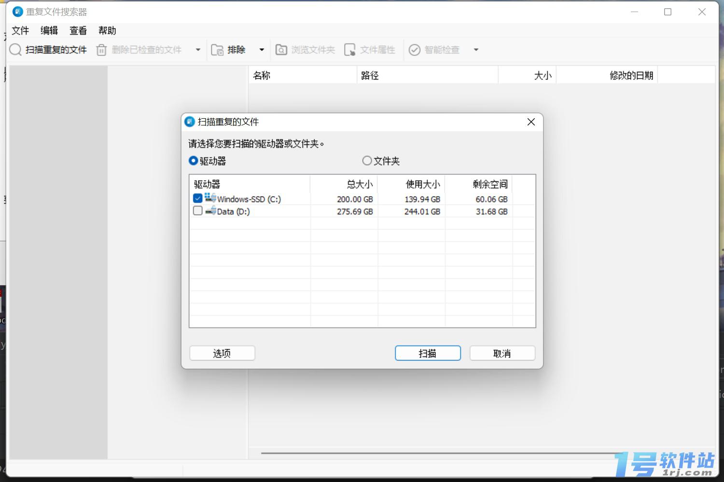Click the app icon in main title bar
Viewport: 724px width, 482px height.
click(x=18, y=12)
